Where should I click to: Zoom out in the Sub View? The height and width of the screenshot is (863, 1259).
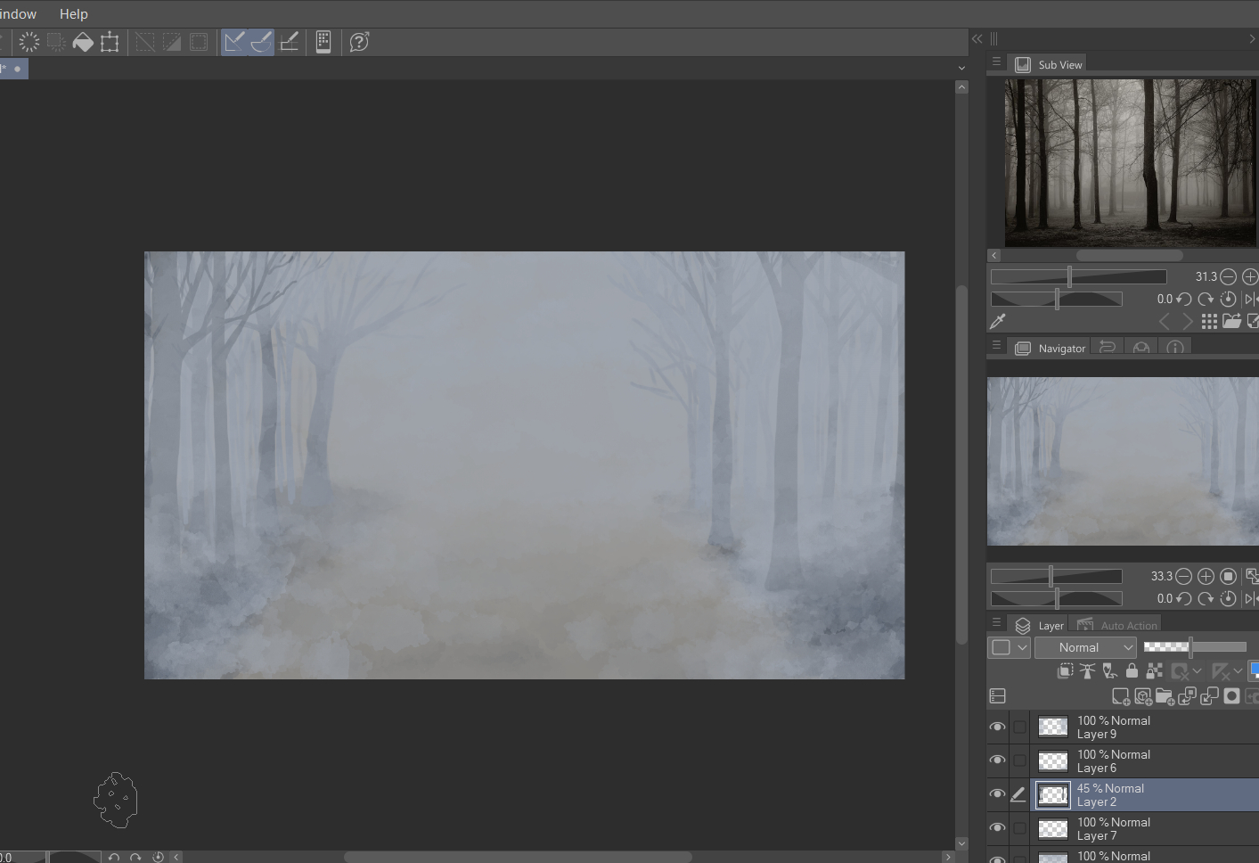pyautogui.click(x=1228, y=276)
